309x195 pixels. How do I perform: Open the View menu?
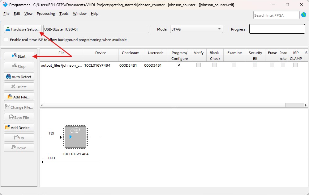28,14
